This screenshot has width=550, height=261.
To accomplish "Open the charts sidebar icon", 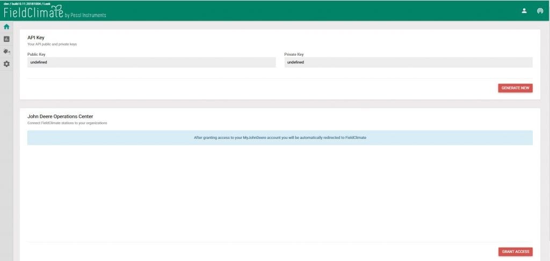I will pos(6,39).
